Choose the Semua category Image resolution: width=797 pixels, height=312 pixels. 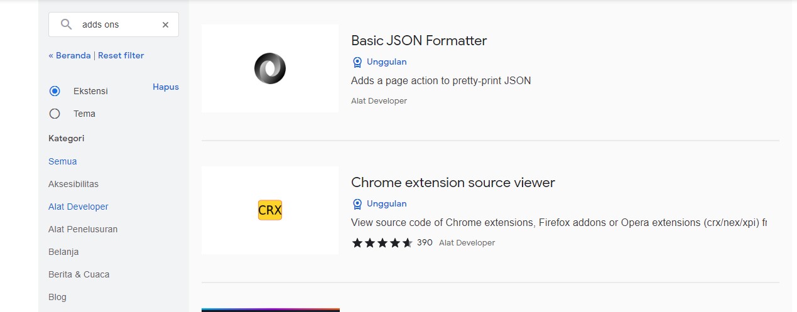pos(63,161)
